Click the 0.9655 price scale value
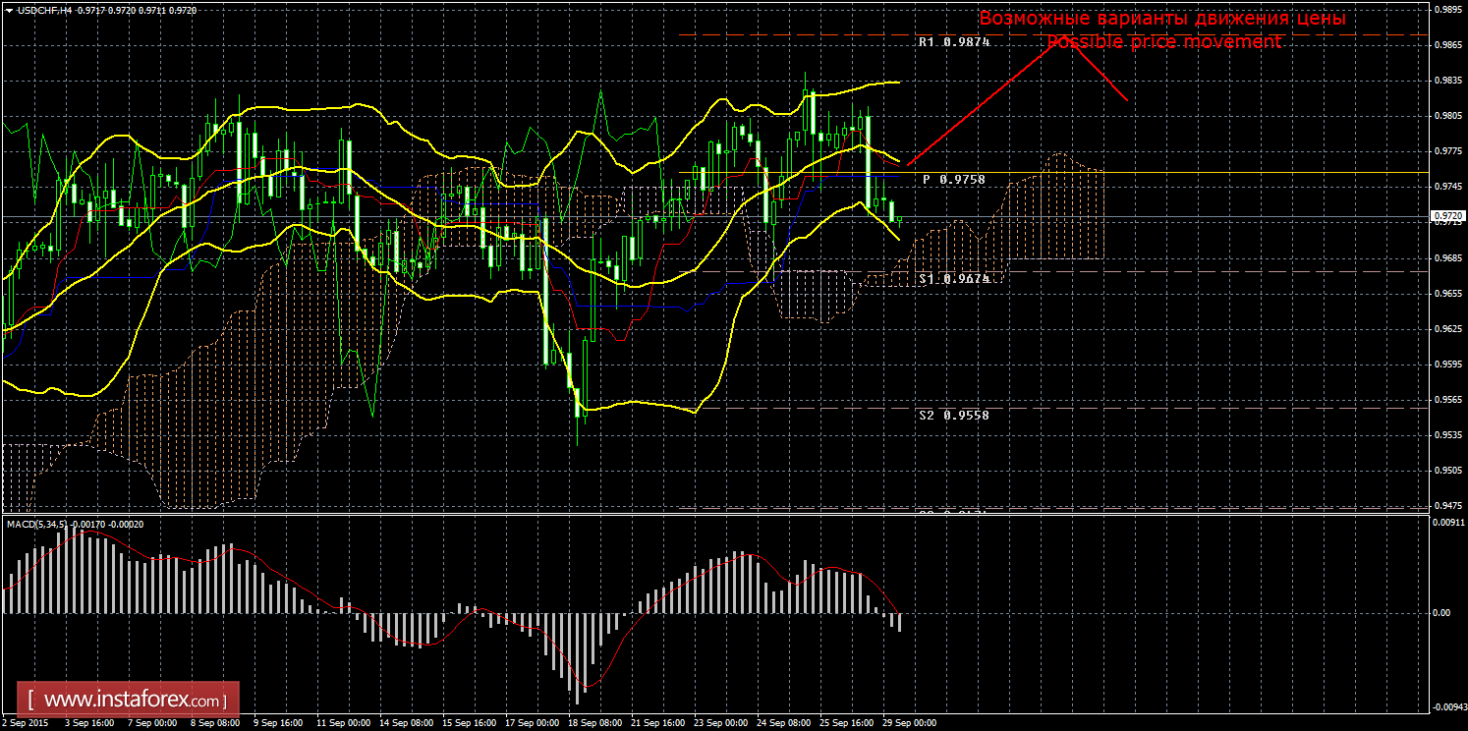 pyautogui.click(x=1446, y=294)
